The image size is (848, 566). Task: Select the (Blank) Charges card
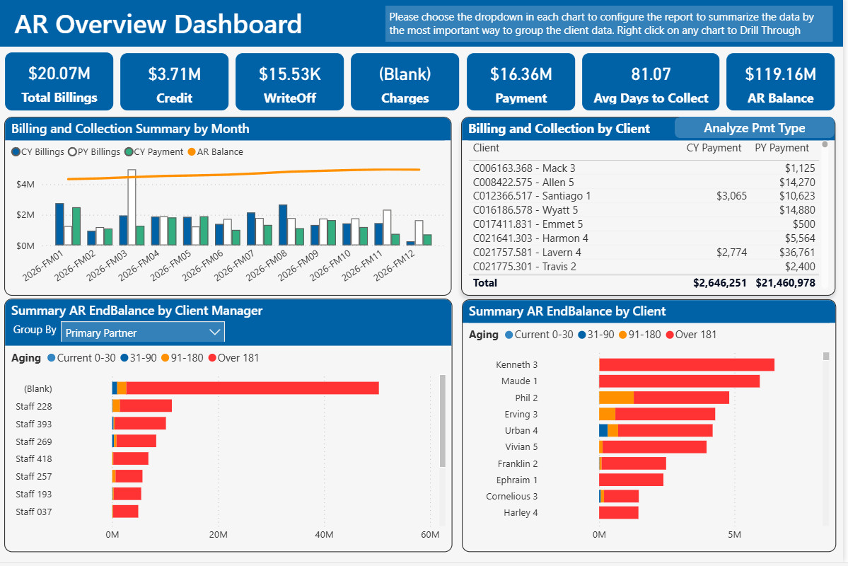pos(405,81)
